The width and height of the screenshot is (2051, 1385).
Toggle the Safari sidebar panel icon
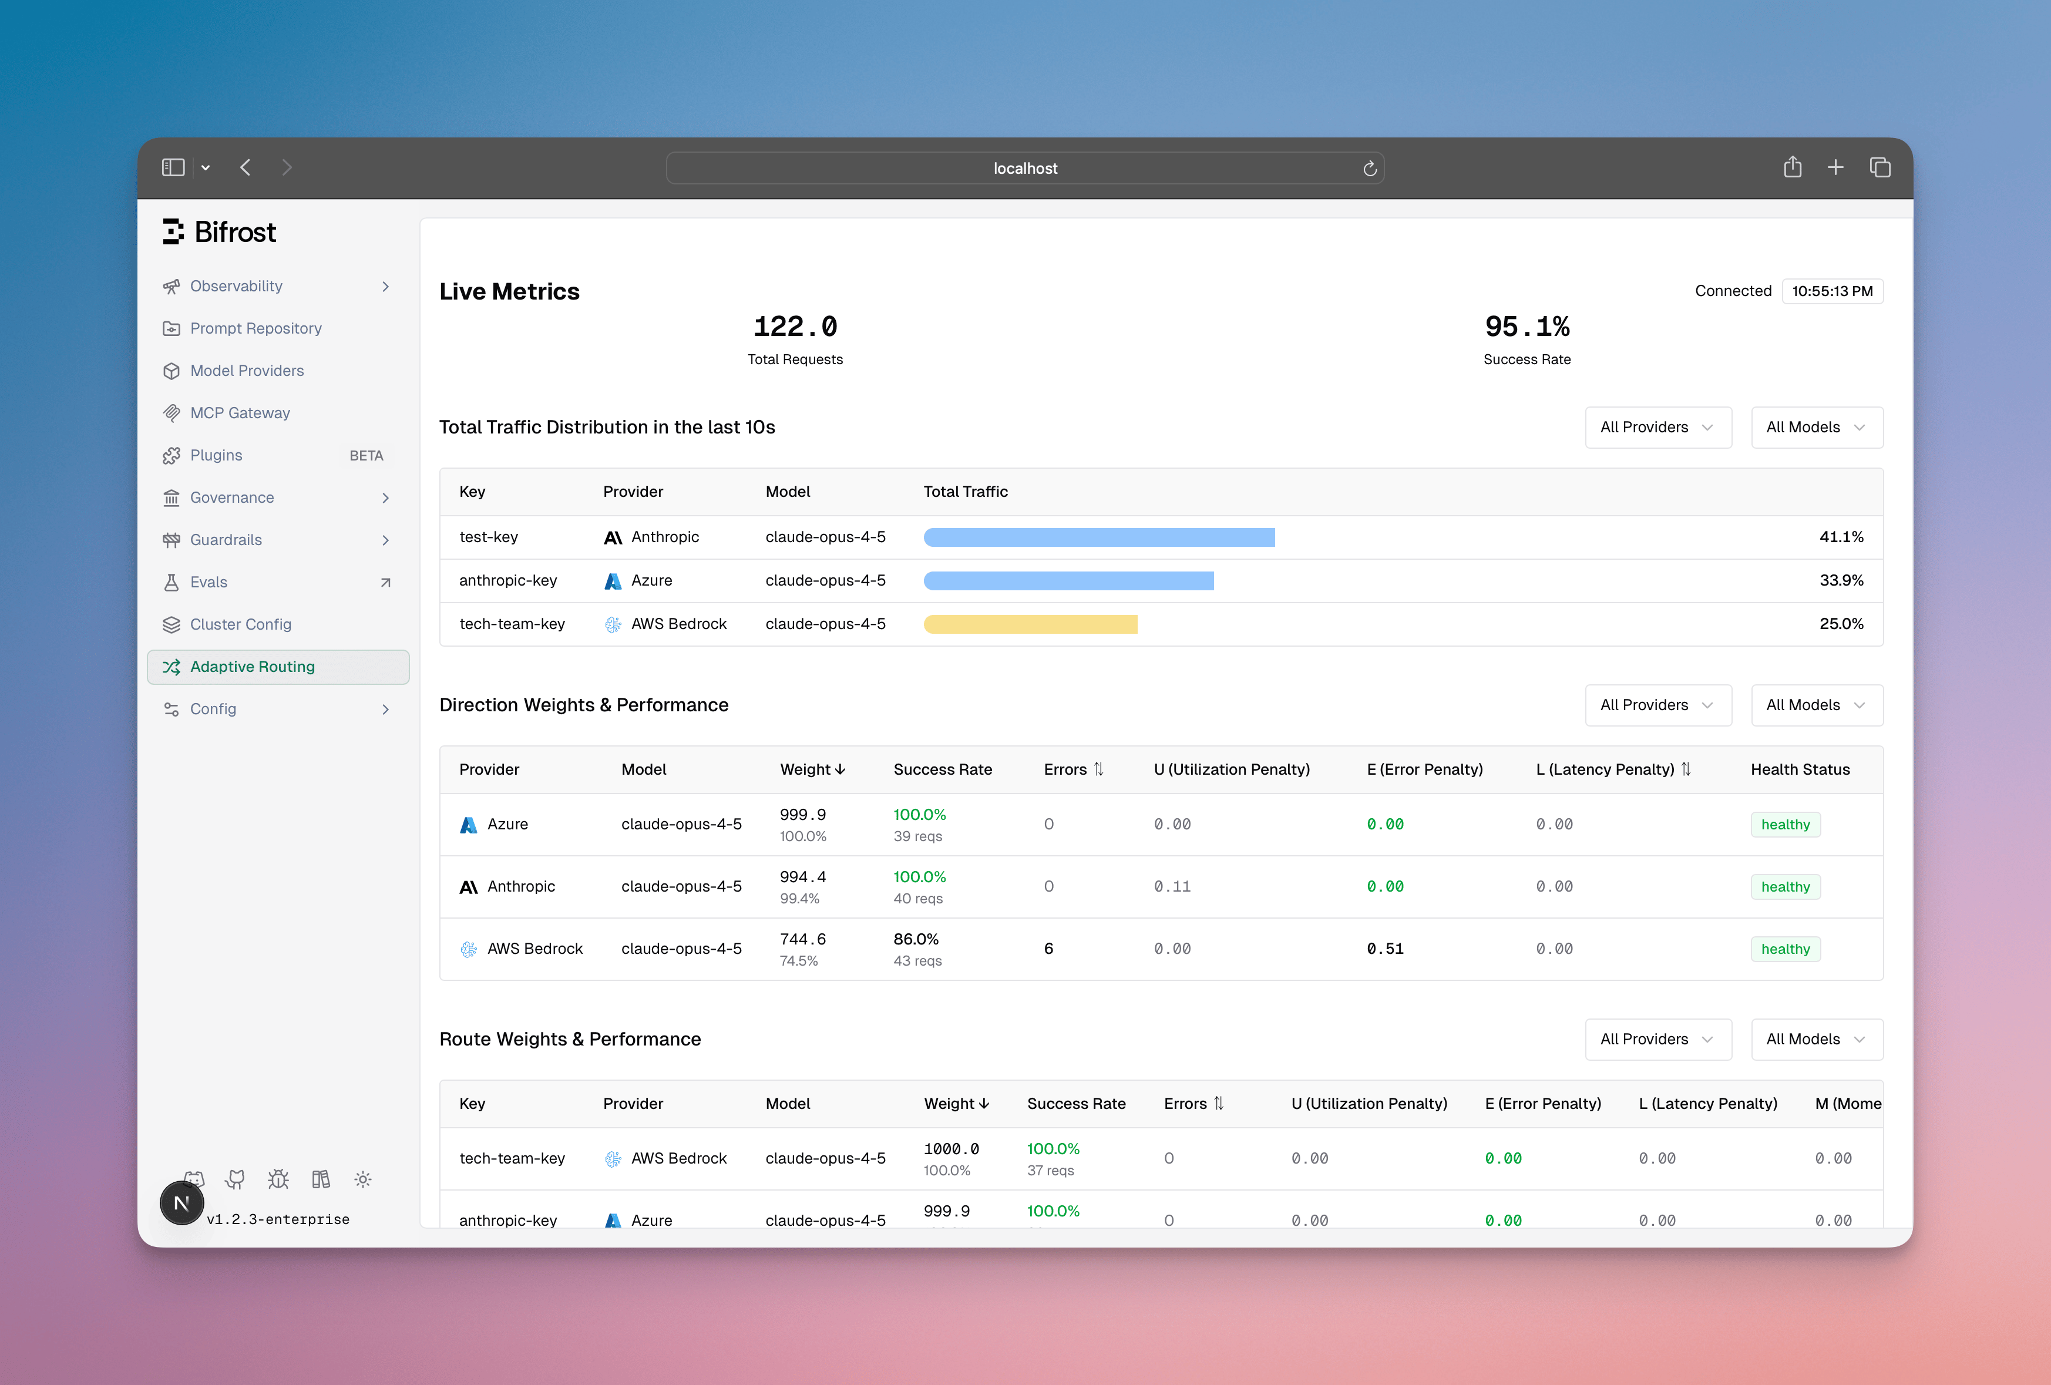[173, 168]
